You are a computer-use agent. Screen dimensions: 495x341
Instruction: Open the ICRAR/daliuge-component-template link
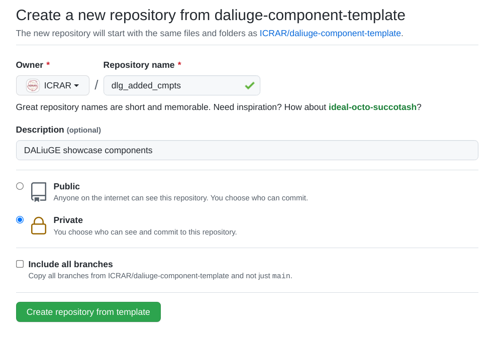[x=330, y=33]
